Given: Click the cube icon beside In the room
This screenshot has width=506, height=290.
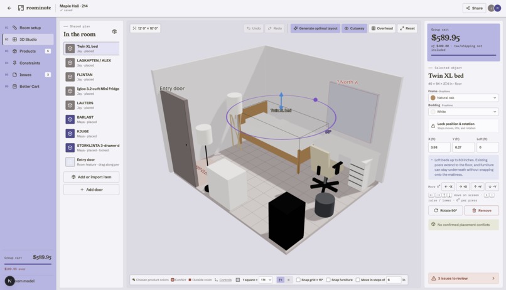Looking at the screenshot, I should point(114,31).
